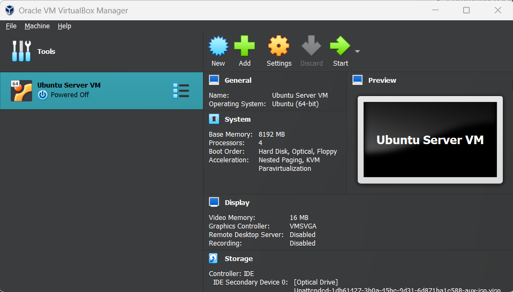Click the VirtualBox cube logo in the title bar
The width and height of the screenshot is (513, 292).
point(10,11)
